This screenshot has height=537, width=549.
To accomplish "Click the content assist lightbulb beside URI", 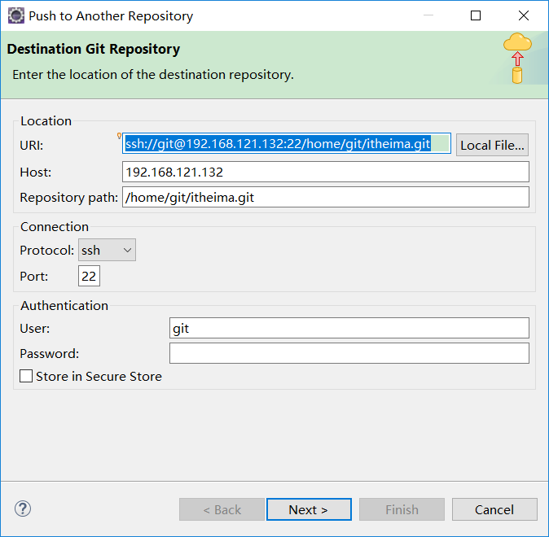I will [x=119, y=136].
